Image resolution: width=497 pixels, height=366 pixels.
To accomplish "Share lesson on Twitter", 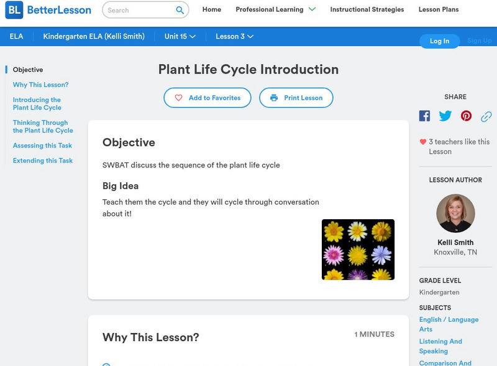I will pos(445,116).
